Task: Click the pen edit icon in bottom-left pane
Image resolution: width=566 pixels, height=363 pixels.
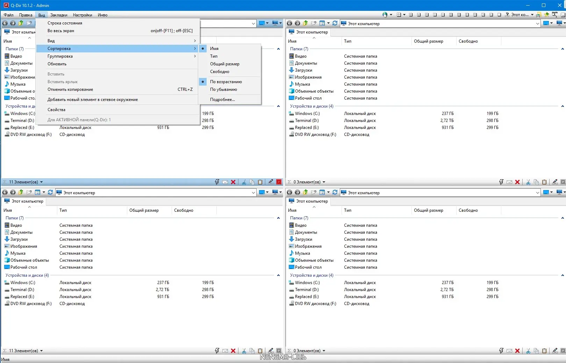Action: tap(271, 350)
